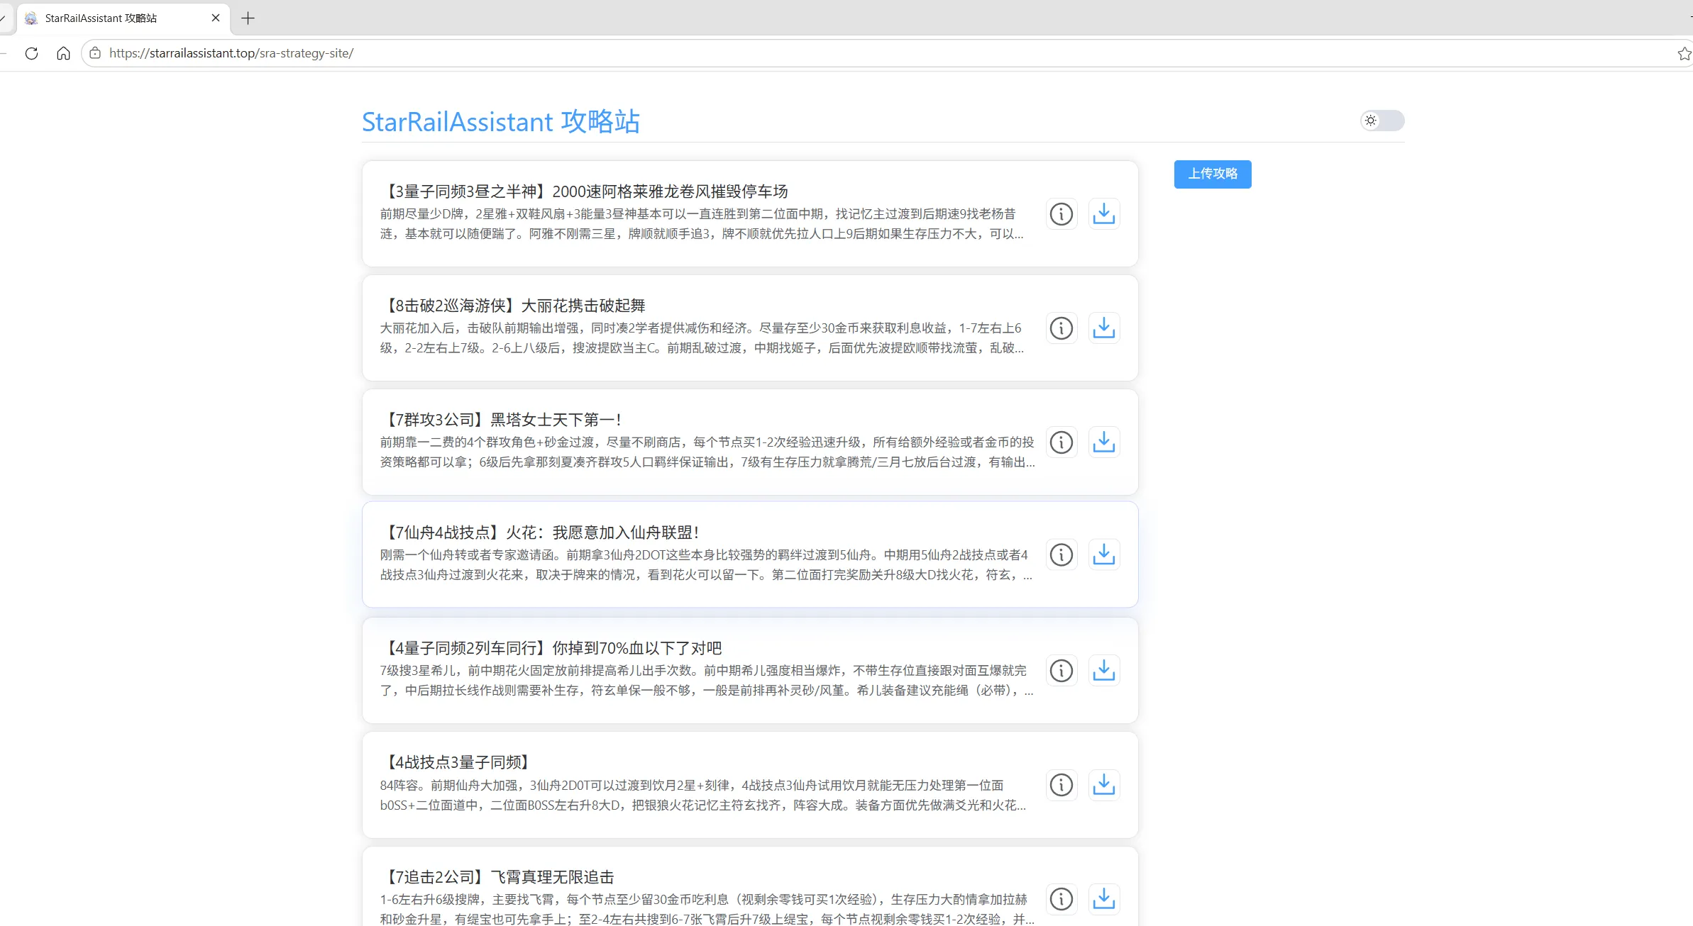Open info for 7追击2公司 strategy
The width and height of the screenshot is (1693, 926).
(x=1061, y=899)
